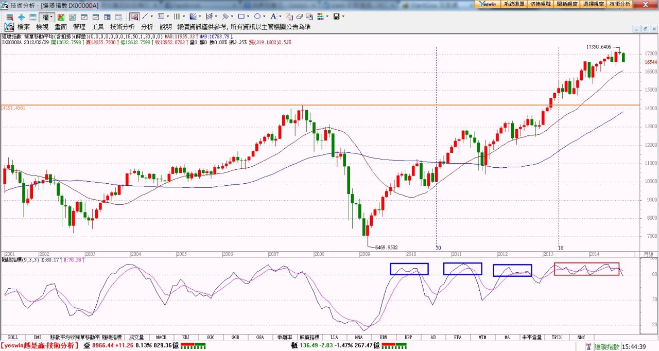Click the floppy disk save icon
This screenshot has height=351, width=659.
click(336, 17)
